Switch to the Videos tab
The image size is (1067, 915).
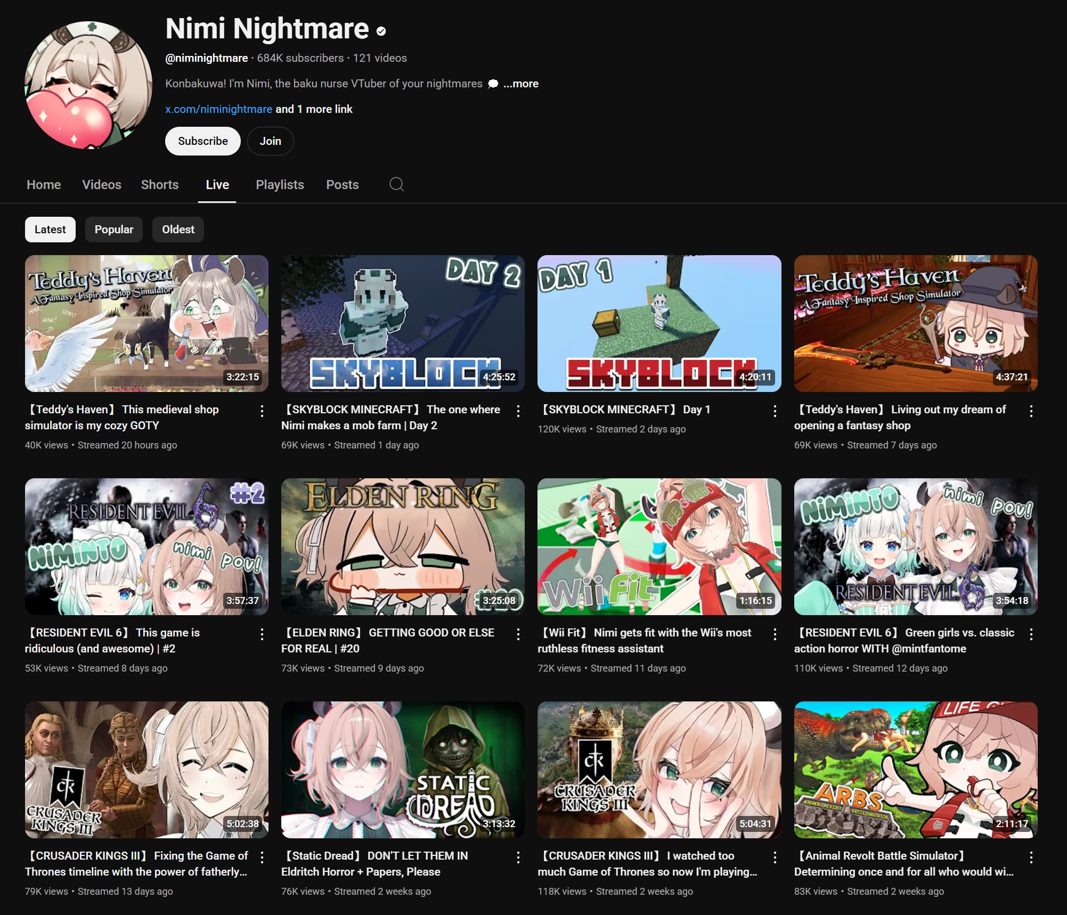pos(102,185)
